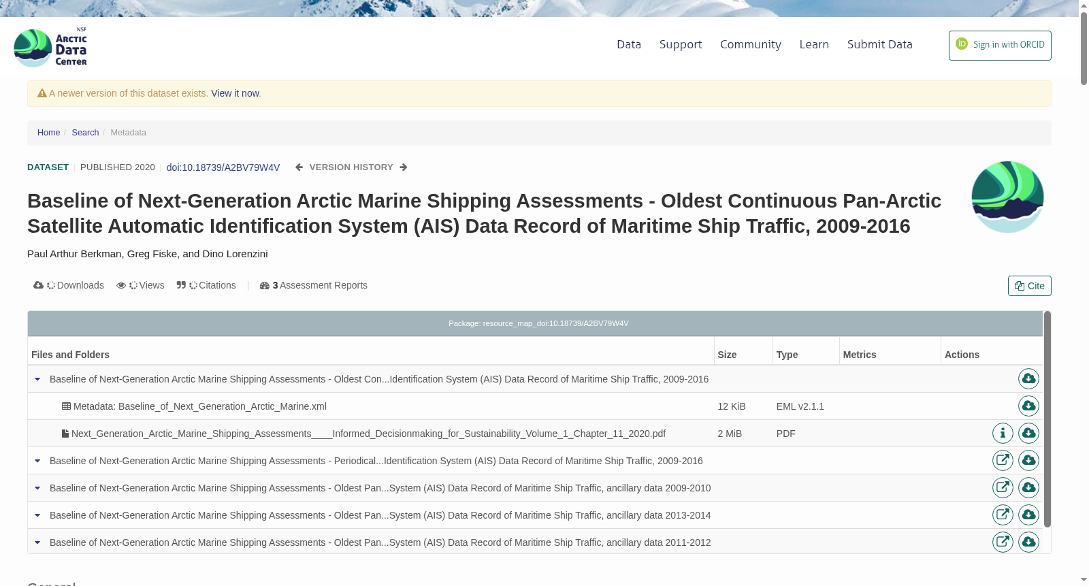Select the Metadata xml file name

(x=200, y=406)
